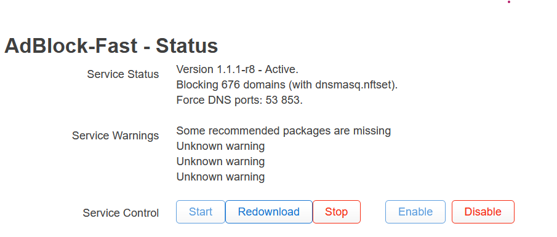Viewport: 557px width, 237px height.
Task: Click the Version 1.1.1-r8 Active line
Action: [x=238, y=69]
